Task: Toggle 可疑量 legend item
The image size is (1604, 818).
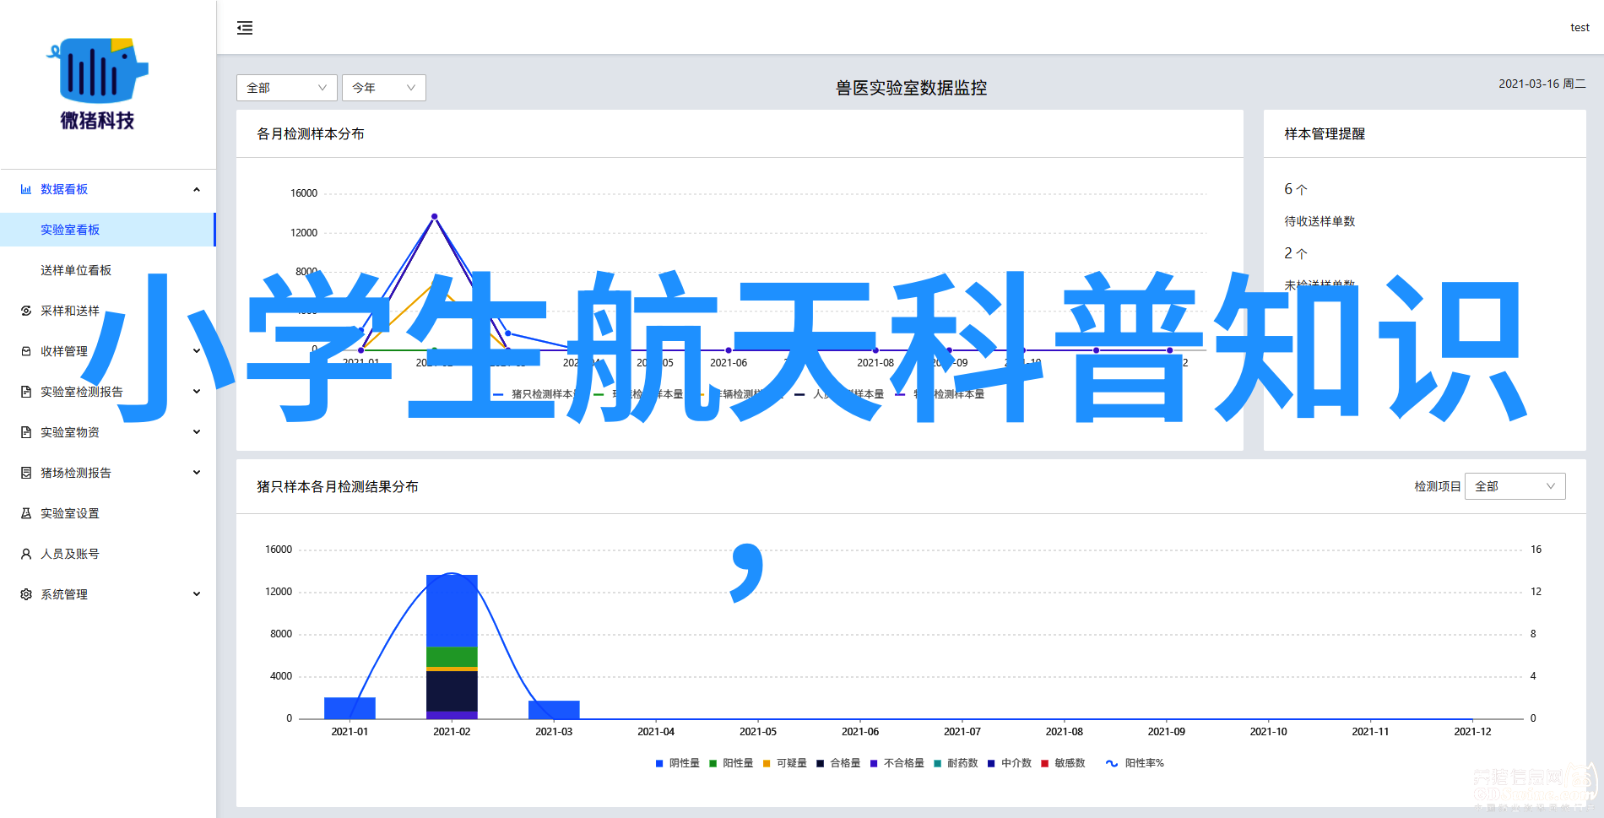Action: click(784, 763)
